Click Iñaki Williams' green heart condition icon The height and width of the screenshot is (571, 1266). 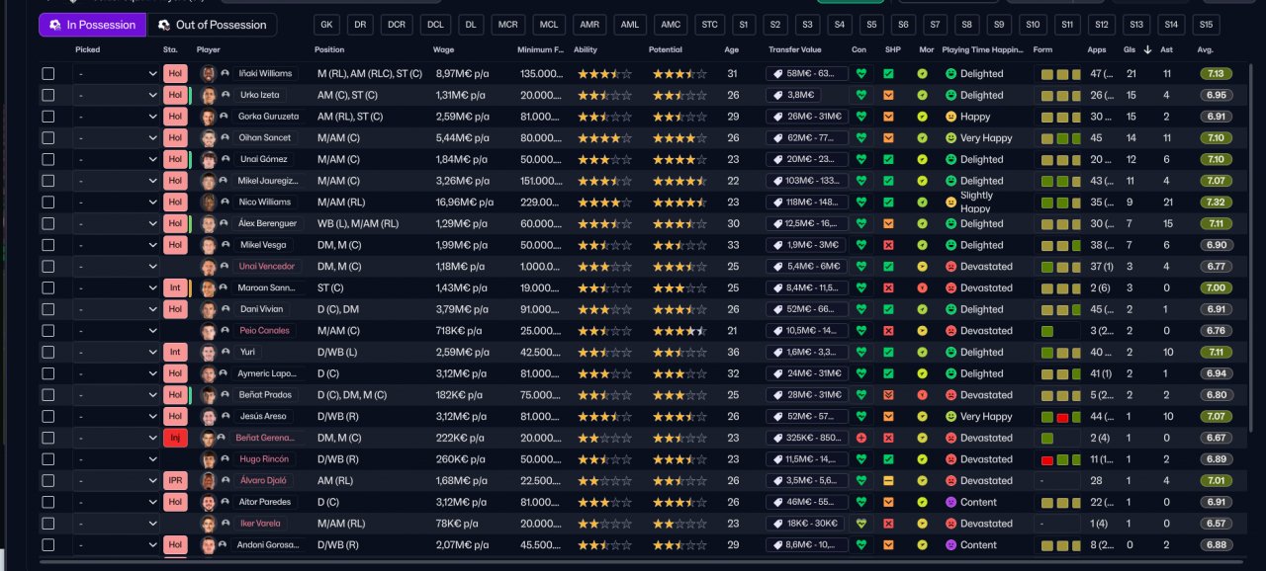coord(861,73)
